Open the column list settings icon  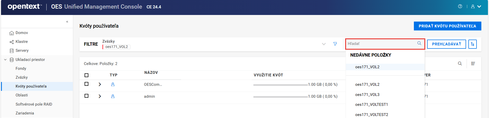(x=473, y=63)
